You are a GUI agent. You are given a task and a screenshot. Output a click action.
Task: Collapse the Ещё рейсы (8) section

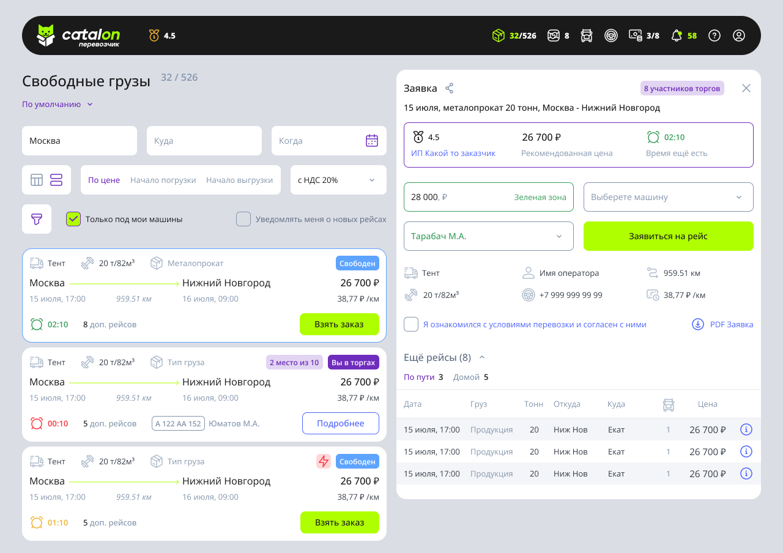(482, 357)
